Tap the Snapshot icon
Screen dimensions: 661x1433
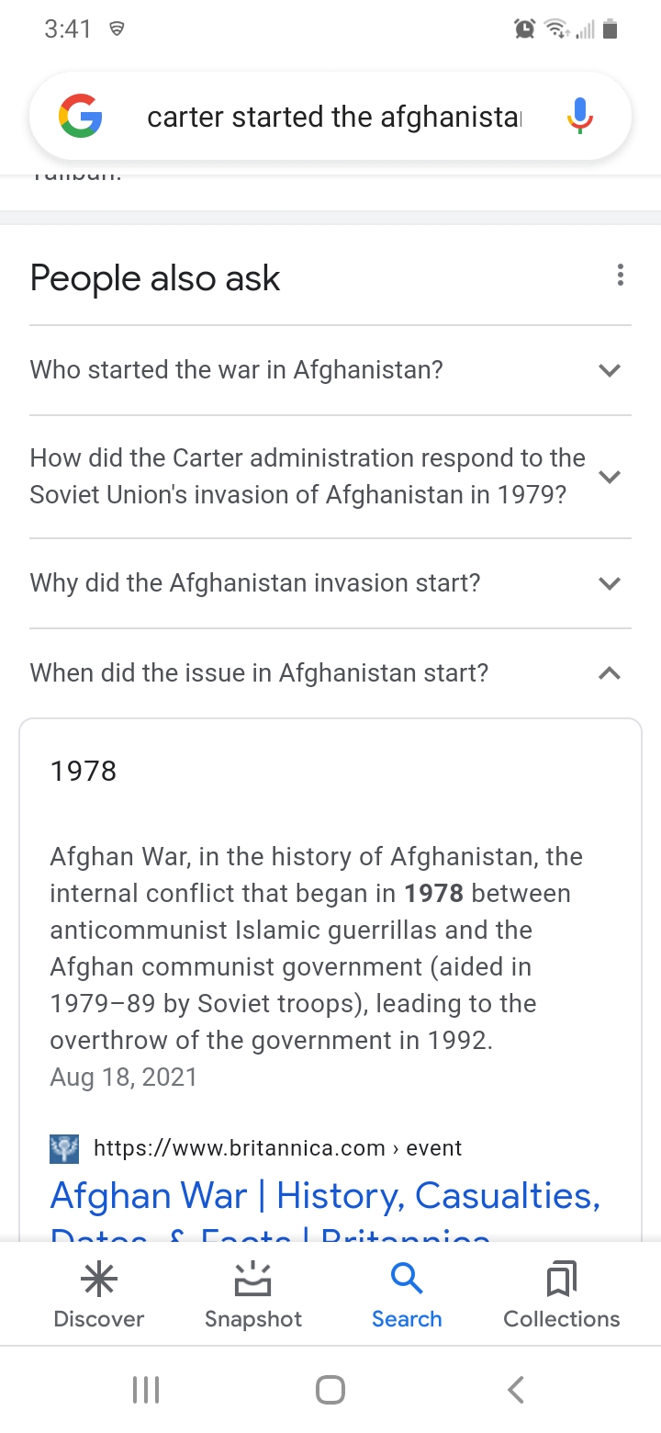coord(253,1279)
